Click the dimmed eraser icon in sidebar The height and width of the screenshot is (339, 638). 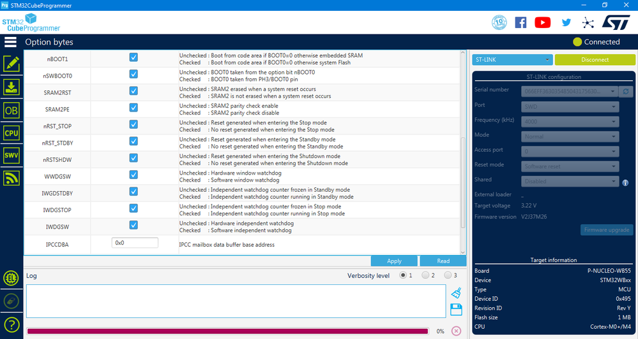[x=11, y=301]
